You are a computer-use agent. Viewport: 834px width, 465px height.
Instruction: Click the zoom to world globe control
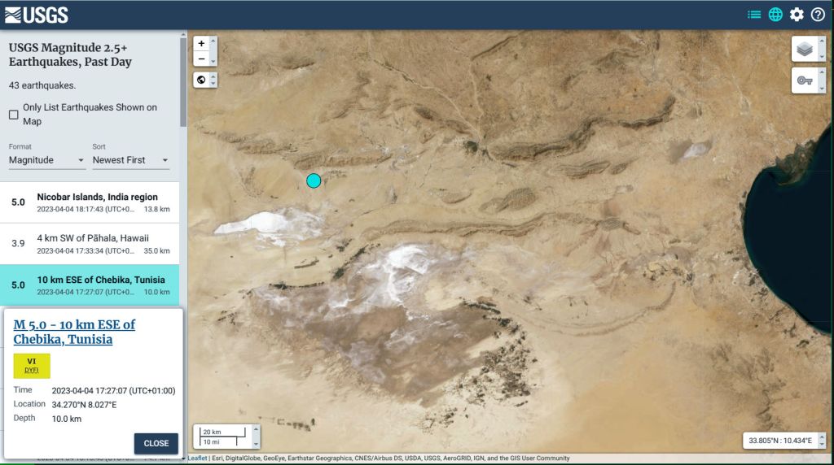pos(201,80)
